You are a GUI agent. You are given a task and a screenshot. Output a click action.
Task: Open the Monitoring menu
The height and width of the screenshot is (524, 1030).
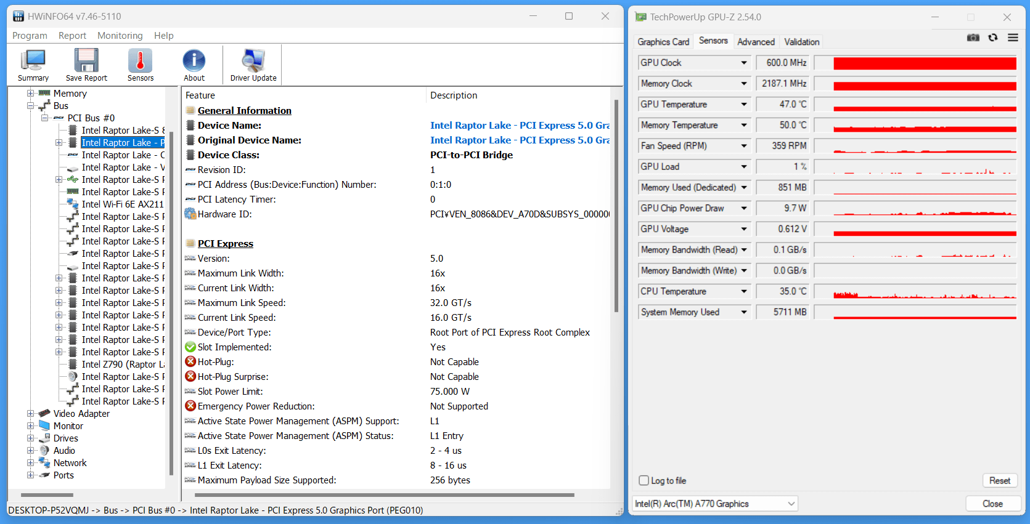(120, 36)
